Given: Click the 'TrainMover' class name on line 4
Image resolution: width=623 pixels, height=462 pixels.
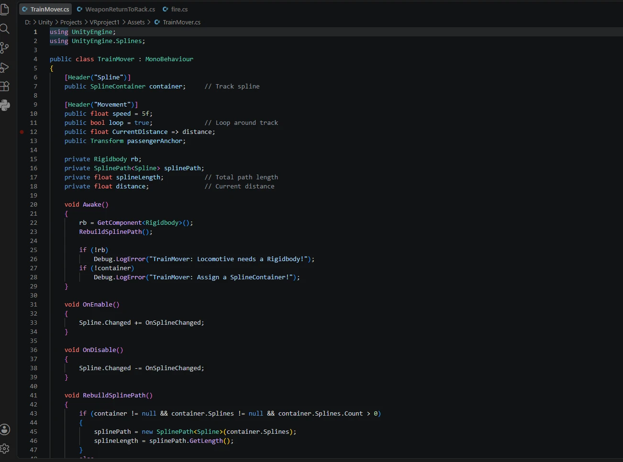Looking at the screenshot, I should point(116,59).
